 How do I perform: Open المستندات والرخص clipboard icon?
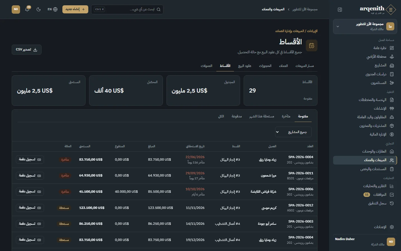[x=392, y=169]
